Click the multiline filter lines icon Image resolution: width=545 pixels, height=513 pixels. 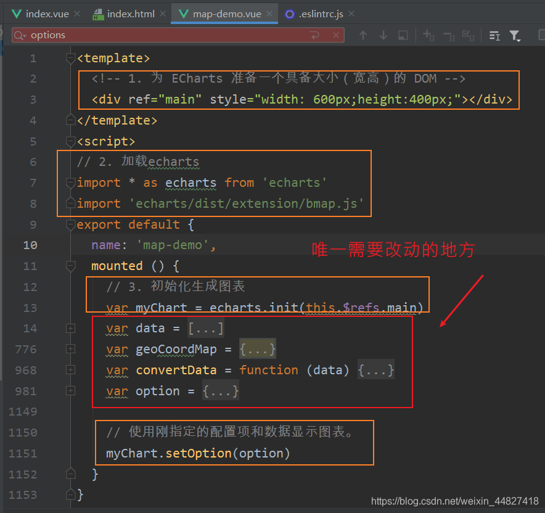pyautogui.click(x=494, y=35)
